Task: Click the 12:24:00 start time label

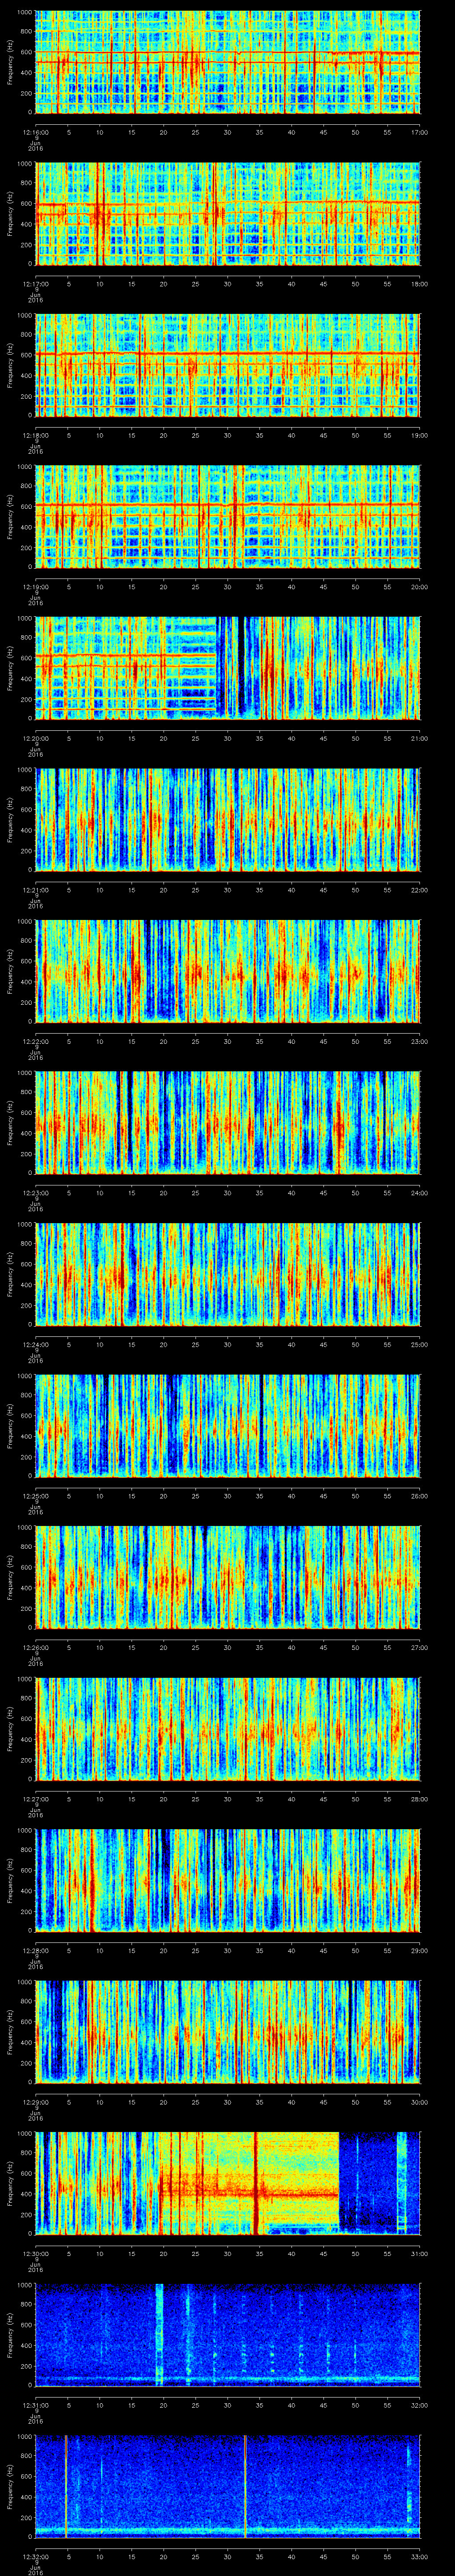Action: tap(36, 1344)
